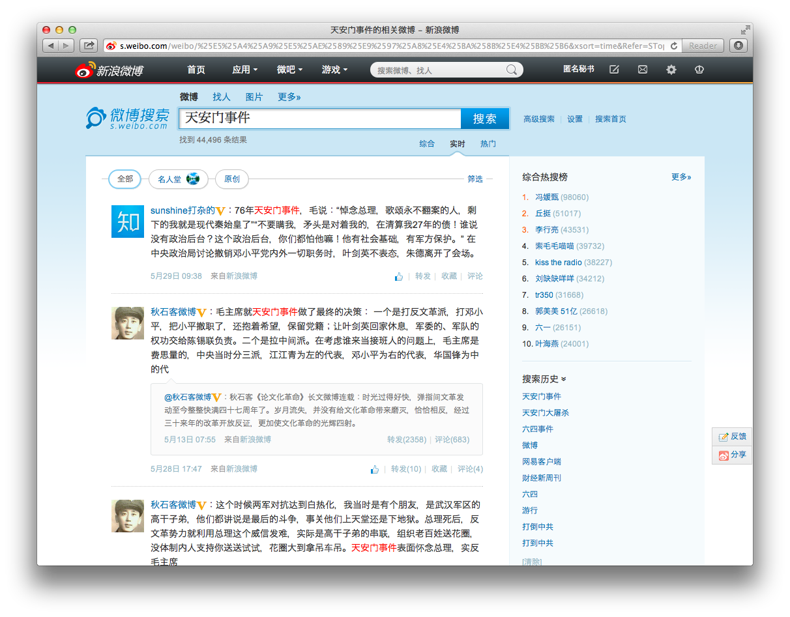Open the messages envelope icon
The image size is (790, 617).
(643, 70)
